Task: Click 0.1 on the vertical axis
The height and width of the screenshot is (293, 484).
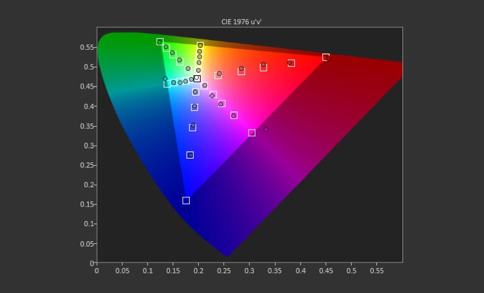Action: 89,224
